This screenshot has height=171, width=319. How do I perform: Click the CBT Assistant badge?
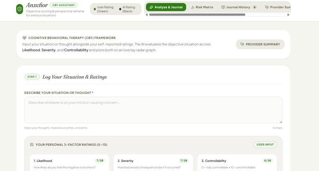pos(63,5)
